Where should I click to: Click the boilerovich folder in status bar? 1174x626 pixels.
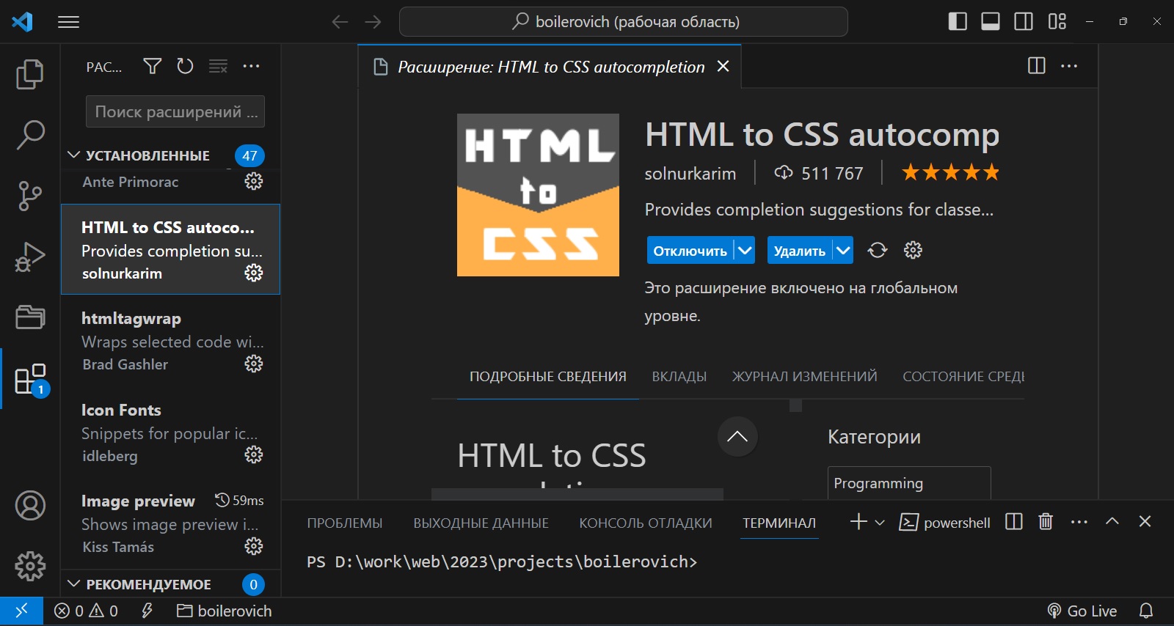click(x=225, y=611)
